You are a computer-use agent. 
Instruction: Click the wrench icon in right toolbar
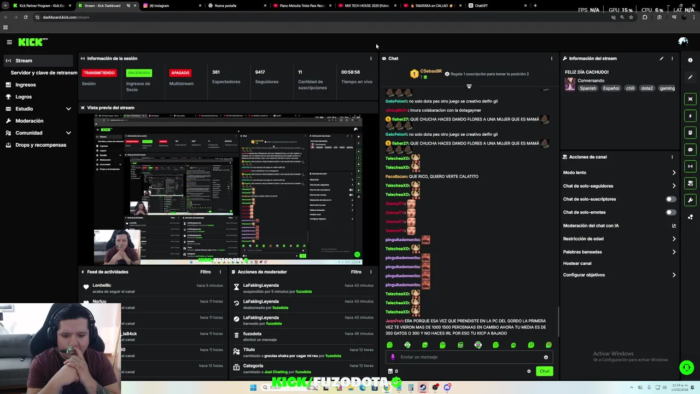coord(690,200)
